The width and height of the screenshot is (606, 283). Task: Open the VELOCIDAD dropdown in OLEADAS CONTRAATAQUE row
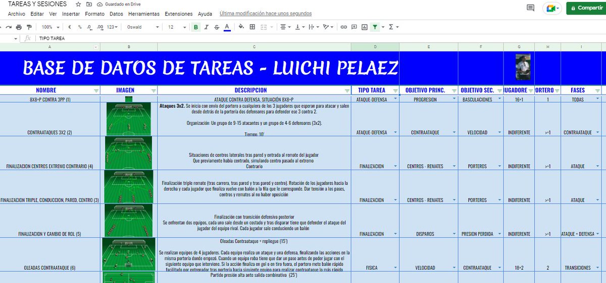coord(454,268)
